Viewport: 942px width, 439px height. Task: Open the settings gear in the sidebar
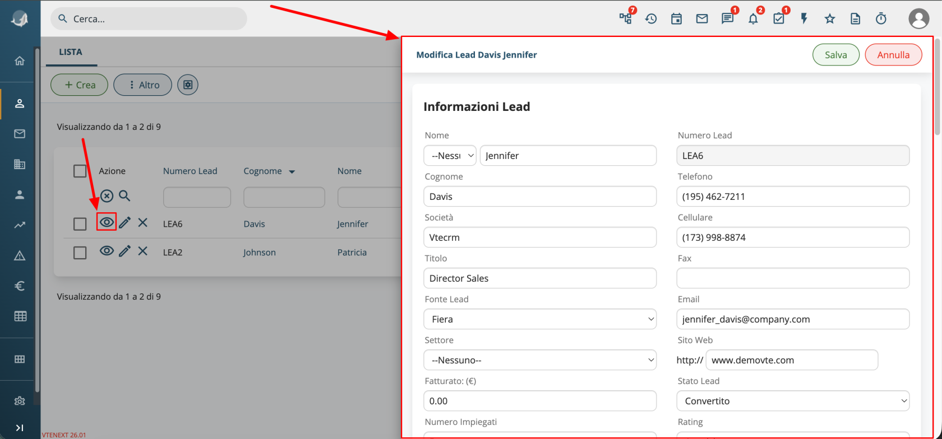(x=20, y=401)
